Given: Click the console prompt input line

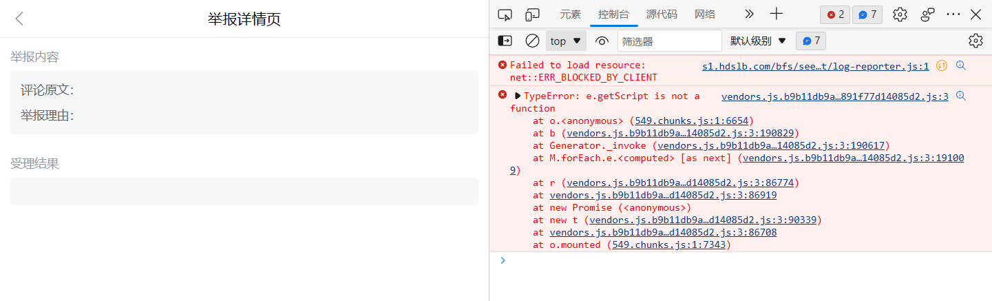Looking at the screenshot, I should [747, 260].
